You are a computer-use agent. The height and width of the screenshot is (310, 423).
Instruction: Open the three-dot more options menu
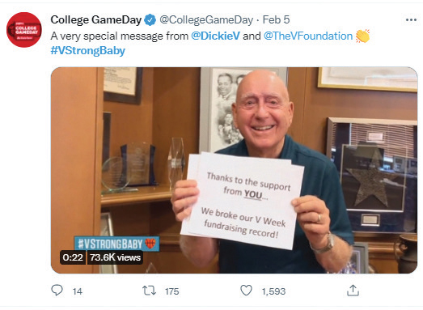click(411, 20)
